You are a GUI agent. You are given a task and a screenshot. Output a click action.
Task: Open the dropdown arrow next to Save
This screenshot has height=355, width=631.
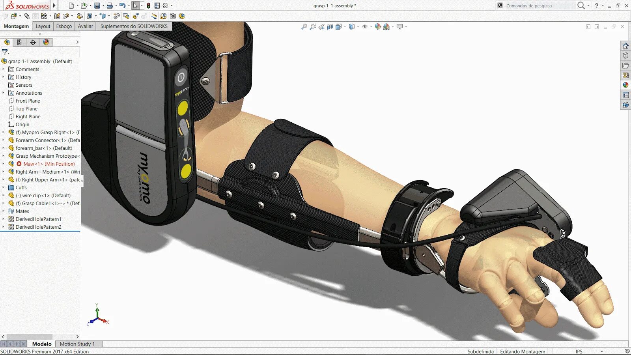point(103,6)
